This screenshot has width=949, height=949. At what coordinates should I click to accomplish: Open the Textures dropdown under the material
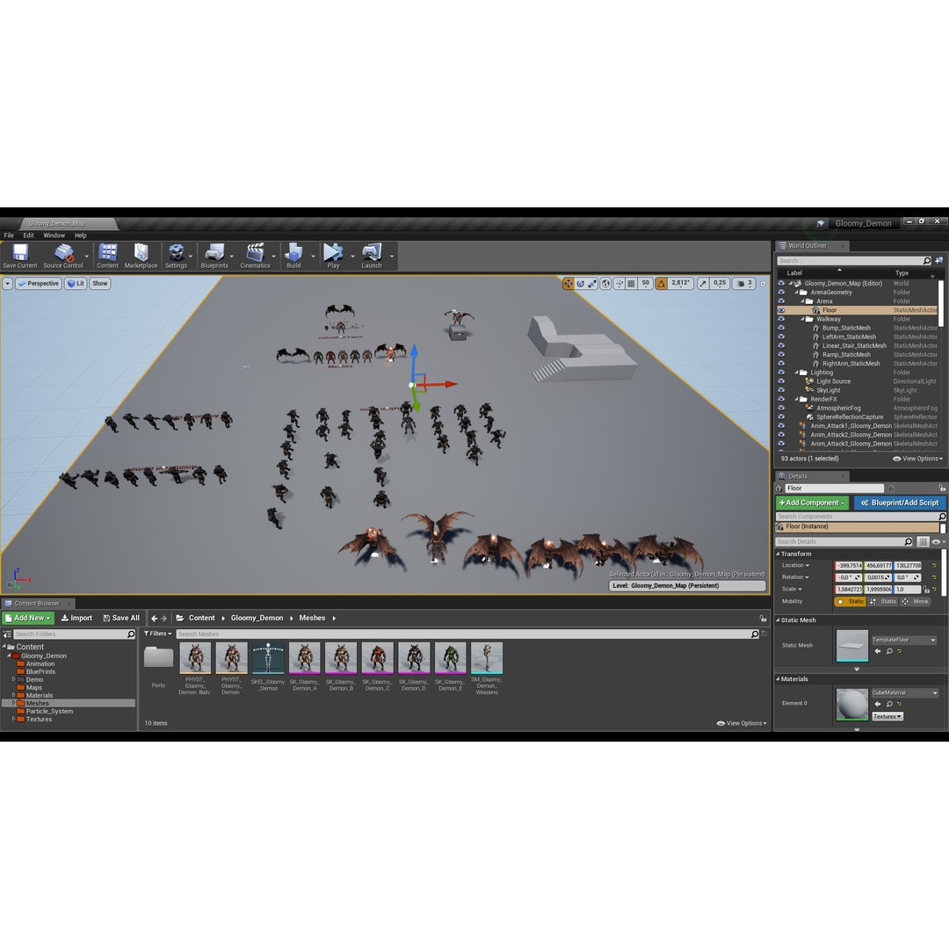point(887,717)
